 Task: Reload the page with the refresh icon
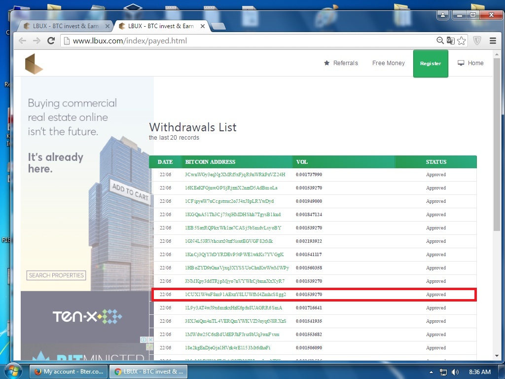51,40
